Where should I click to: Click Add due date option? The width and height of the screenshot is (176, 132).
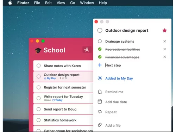pyautogui.click(x=116, y=102)
